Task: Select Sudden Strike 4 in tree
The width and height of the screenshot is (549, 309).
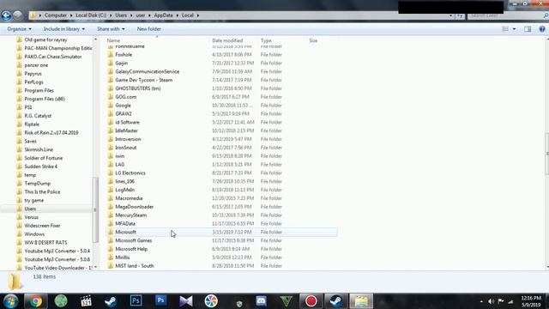Action: point(40,167)
